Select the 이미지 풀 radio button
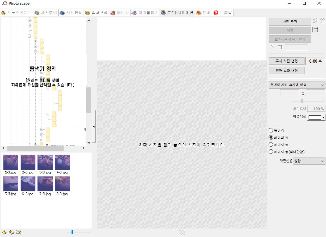326x237 pixels. coord(271,145)
